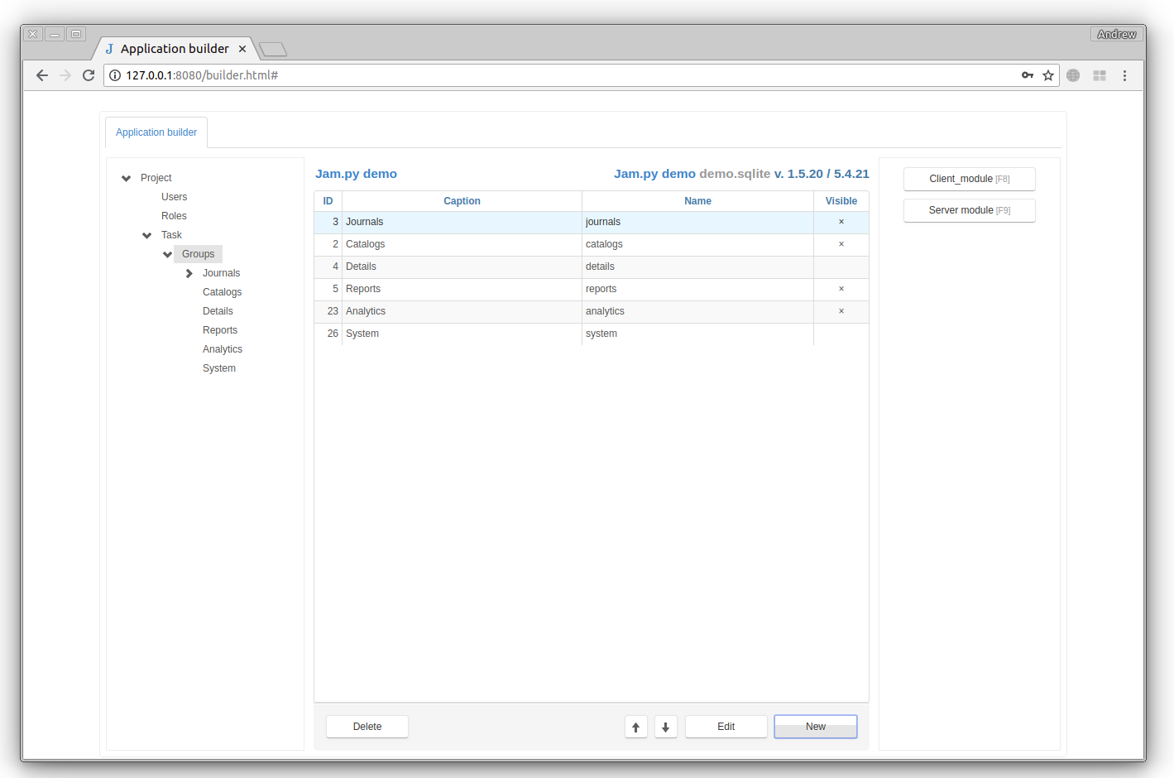Toggle Visible mark for Analytics row

point(841,311)
